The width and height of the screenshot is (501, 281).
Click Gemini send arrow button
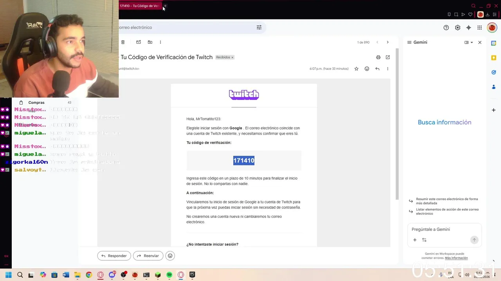tap(474, 240)
